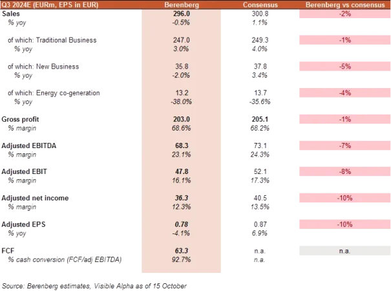The image size is (391, 291).
Task: Select the grey n.a. FCF variance cell
Action: [342, 250]
